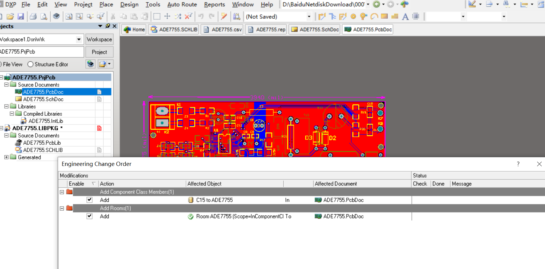545x269 pixels.
Task: Select ADE7755.IntLib in project tree
Action: pos(46,121)
